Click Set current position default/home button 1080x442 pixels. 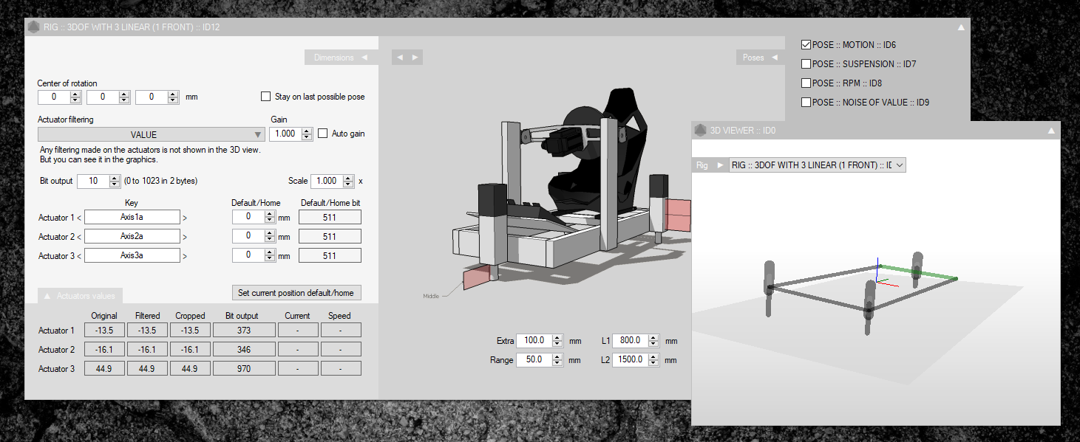point(296,293)
